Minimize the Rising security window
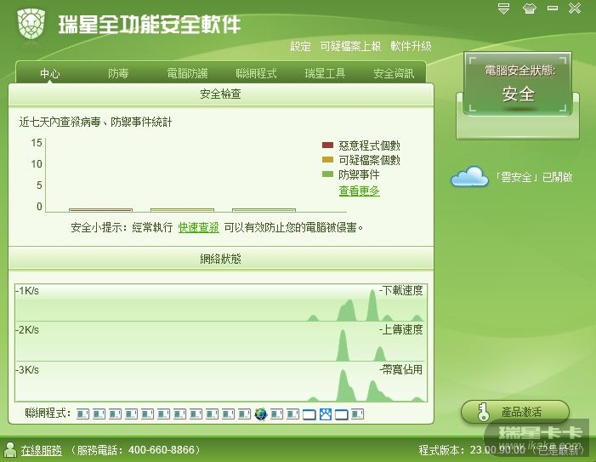Viewport: 596px width, 462px height. (553, 8)
